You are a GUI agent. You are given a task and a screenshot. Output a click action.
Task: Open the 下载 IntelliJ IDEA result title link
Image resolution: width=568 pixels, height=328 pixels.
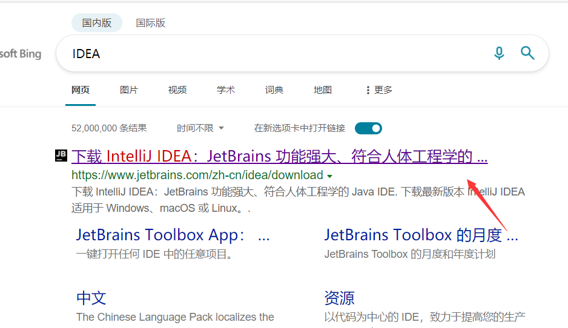279,156
